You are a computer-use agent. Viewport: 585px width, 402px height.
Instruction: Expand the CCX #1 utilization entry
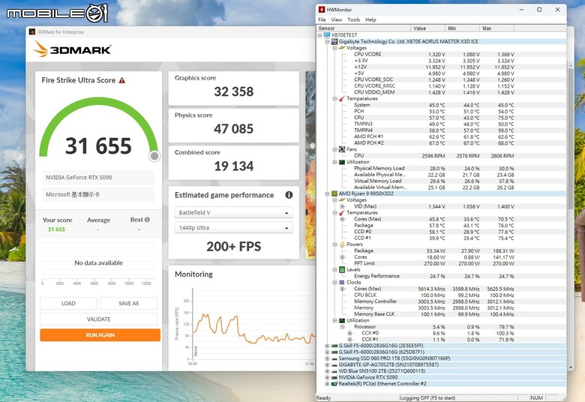[349, 339]
